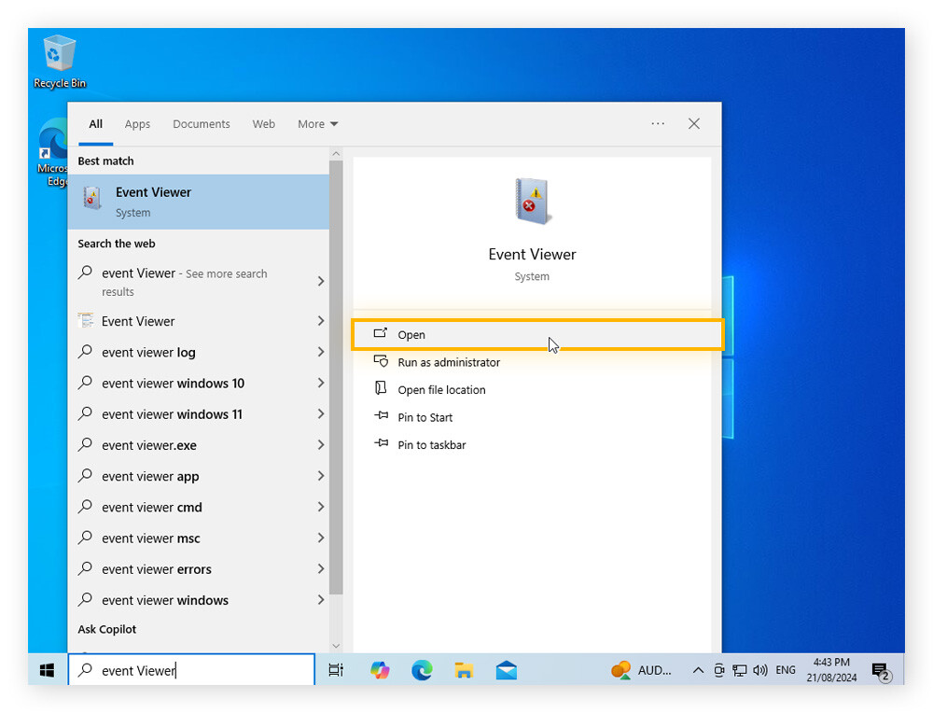Click the Open command for Event Viewer
This screenshot has height=713, width=933.
(x=411, y=334)
